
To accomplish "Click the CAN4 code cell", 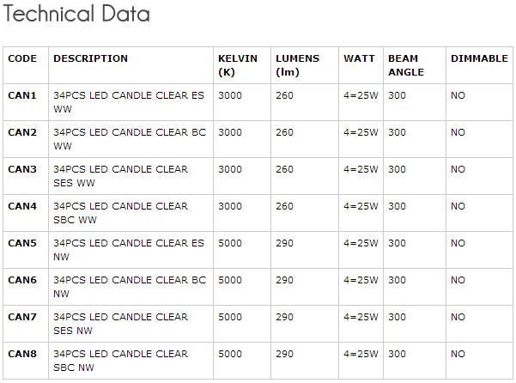I will coord(22,206).
